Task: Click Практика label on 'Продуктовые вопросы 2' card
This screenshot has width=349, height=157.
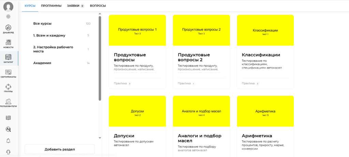Action: tap(184, 84)
